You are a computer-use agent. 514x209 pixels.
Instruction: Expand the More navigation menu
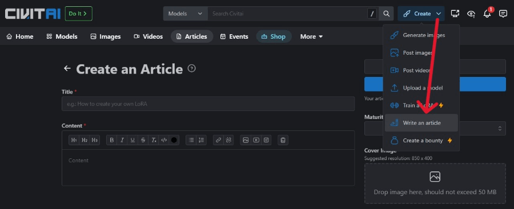[x=311, y=36]
